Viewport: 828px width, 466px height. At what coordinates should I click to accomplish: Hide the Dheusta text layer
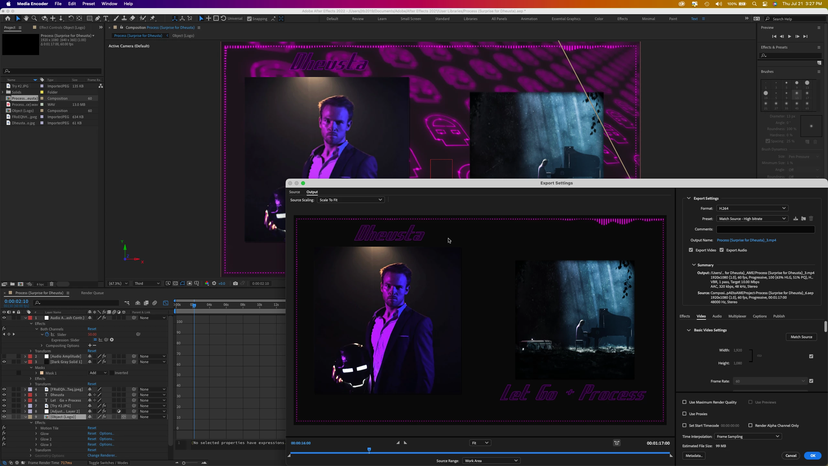pyautogui.click(x=4, y=395)
